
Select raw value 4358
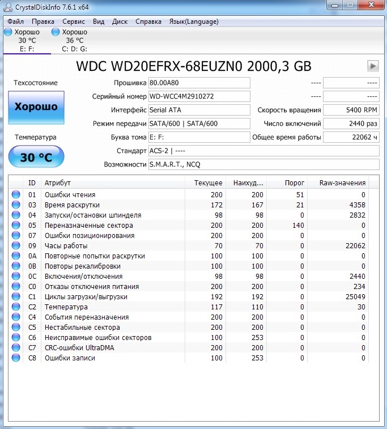357,205
